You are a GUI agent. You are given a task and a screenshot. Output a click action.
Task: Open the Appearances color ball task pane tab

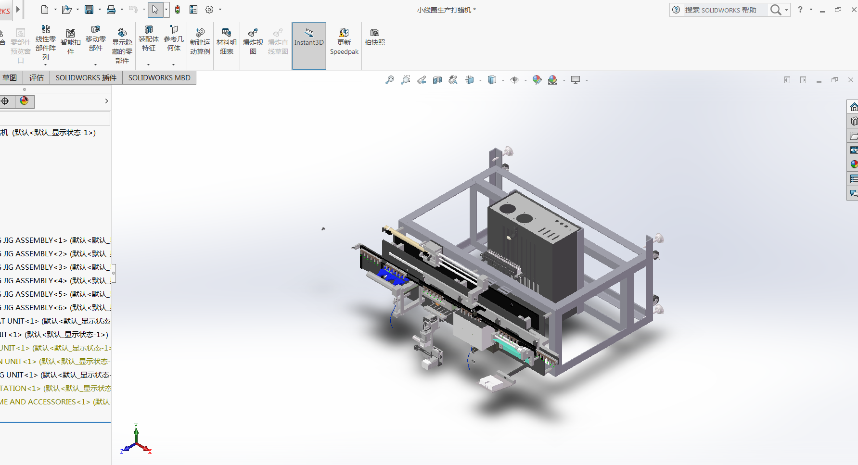point(853,164)
